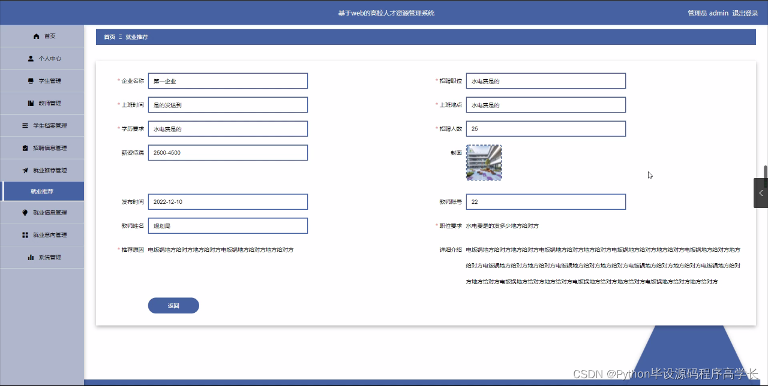Open the 首页 breadcrumb link
The width and height of the screenshot is (768, 386).
[x=109, y=37]
